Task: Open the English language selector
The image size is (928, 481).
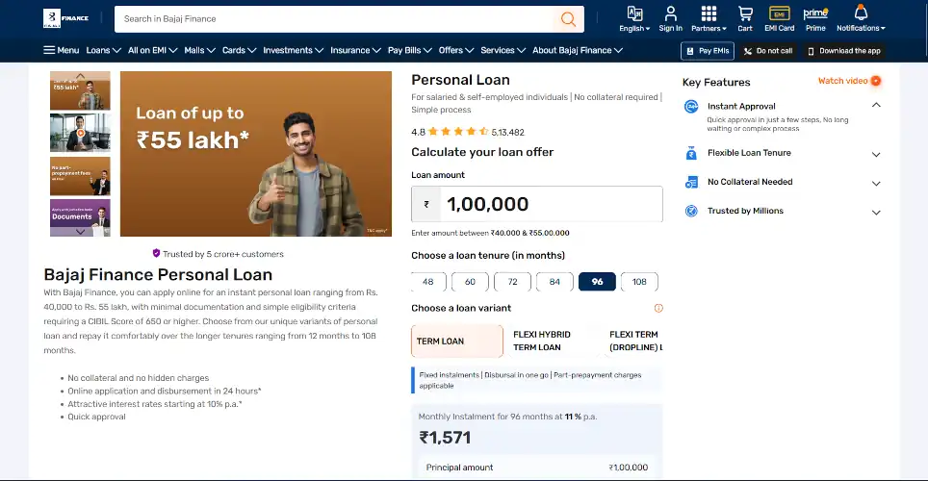Action: click(x=634, y=19)
